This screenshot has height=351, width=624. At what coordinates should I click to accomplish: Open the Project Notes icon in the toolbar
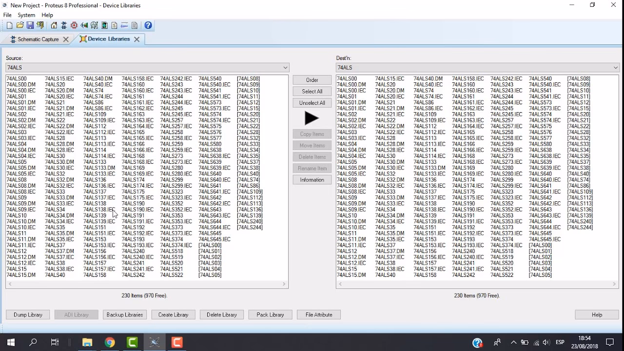point(135,25)
